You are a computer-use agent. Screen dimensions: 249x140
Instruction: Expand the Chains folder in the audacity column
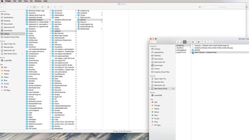pyautogui.click(x=102, y=15)
